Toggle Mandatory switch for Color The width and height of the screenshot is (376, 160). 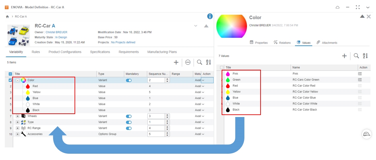[x=129, y=80]
